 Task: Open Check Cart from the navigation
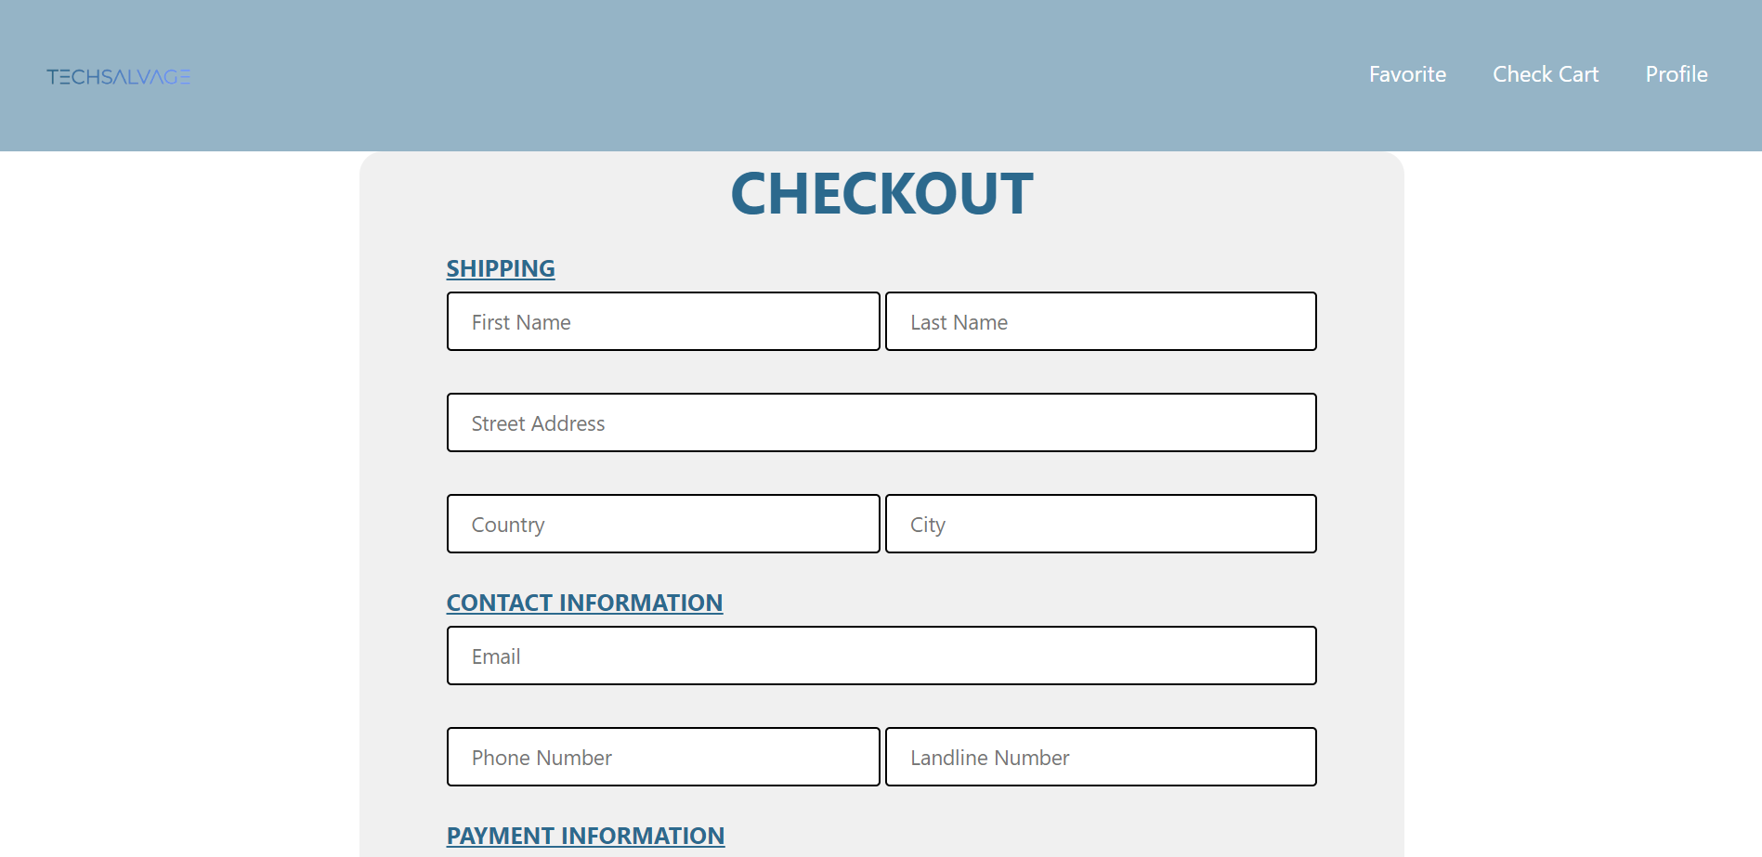coord(1546,74)
